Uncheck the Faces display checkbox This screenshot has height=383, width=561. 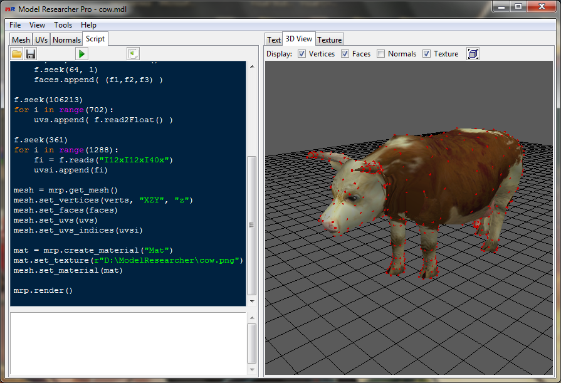[x=345, y=54]
